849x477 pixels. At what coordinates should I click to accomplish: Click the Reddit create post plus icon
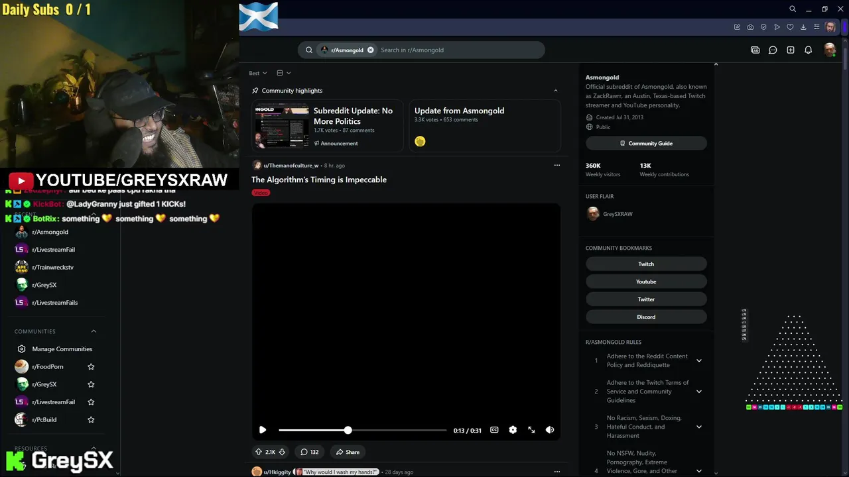[x=791, y=50]
